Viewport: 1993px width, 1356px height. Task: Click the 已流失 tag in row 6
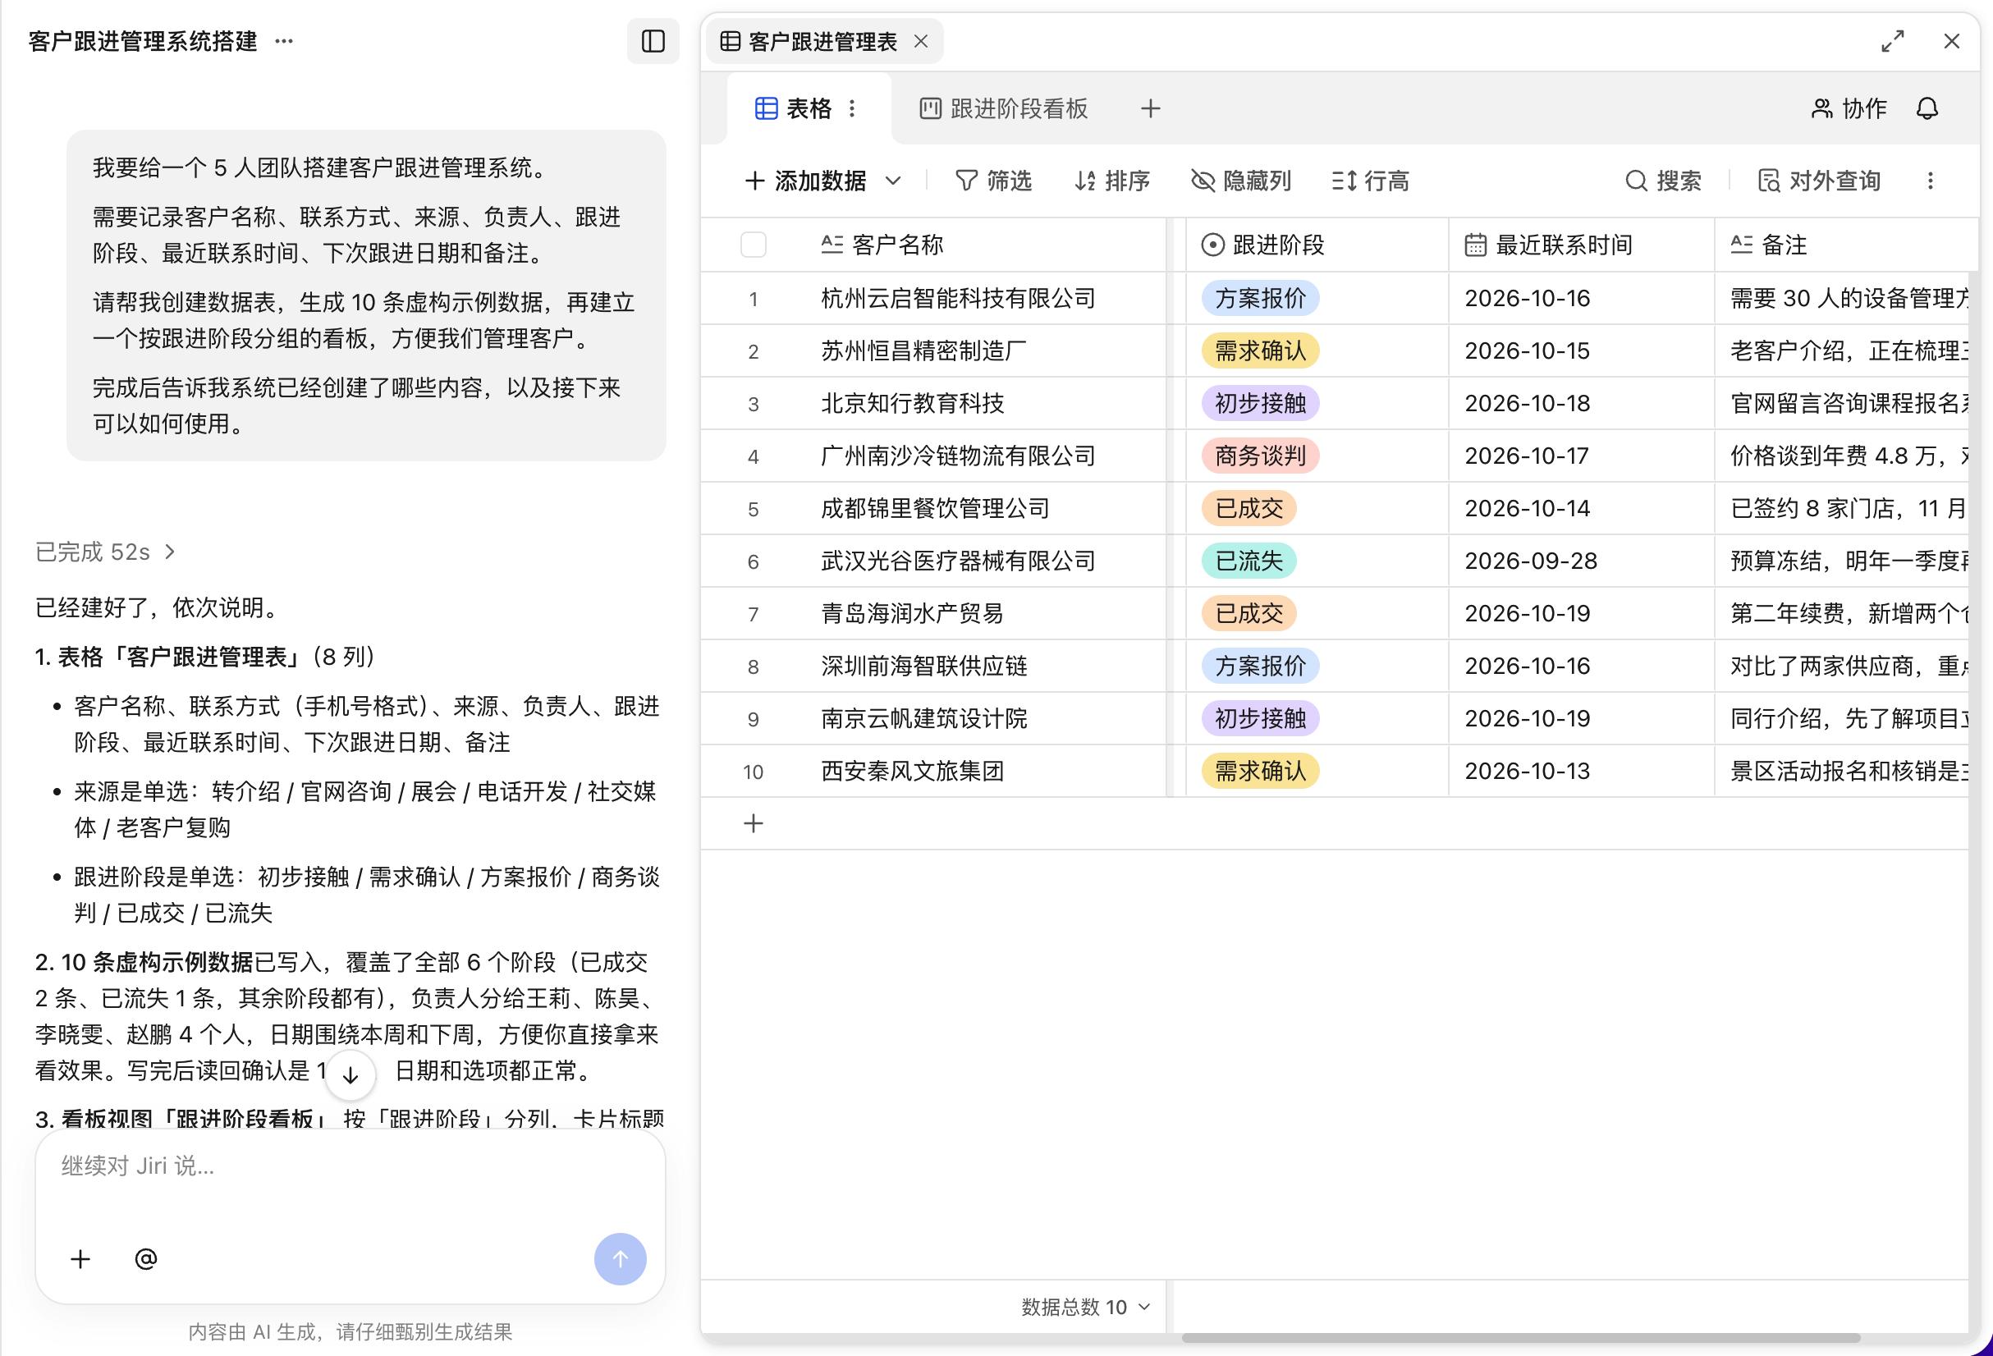pos(1248,560)
